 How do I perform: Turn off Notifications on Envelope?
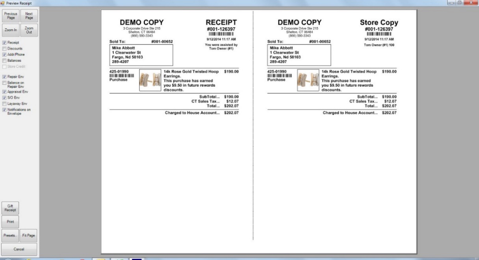4,110
